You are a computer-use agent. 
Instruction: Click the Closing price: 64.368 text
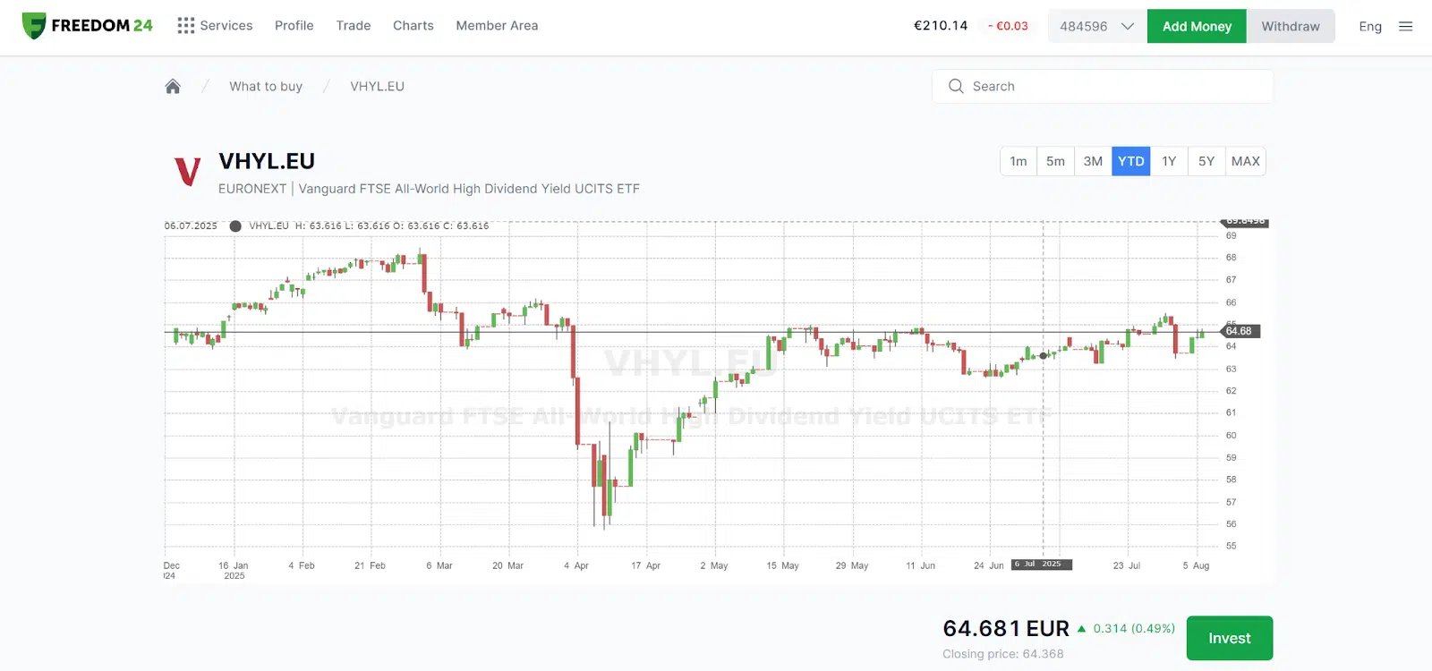pyautogui.click(x=1003, y=654)
